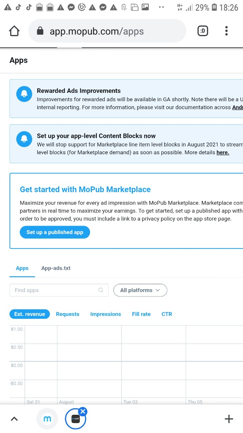Close the MoPub tab with X badge
243x433 pixels.
click(83, 411)
